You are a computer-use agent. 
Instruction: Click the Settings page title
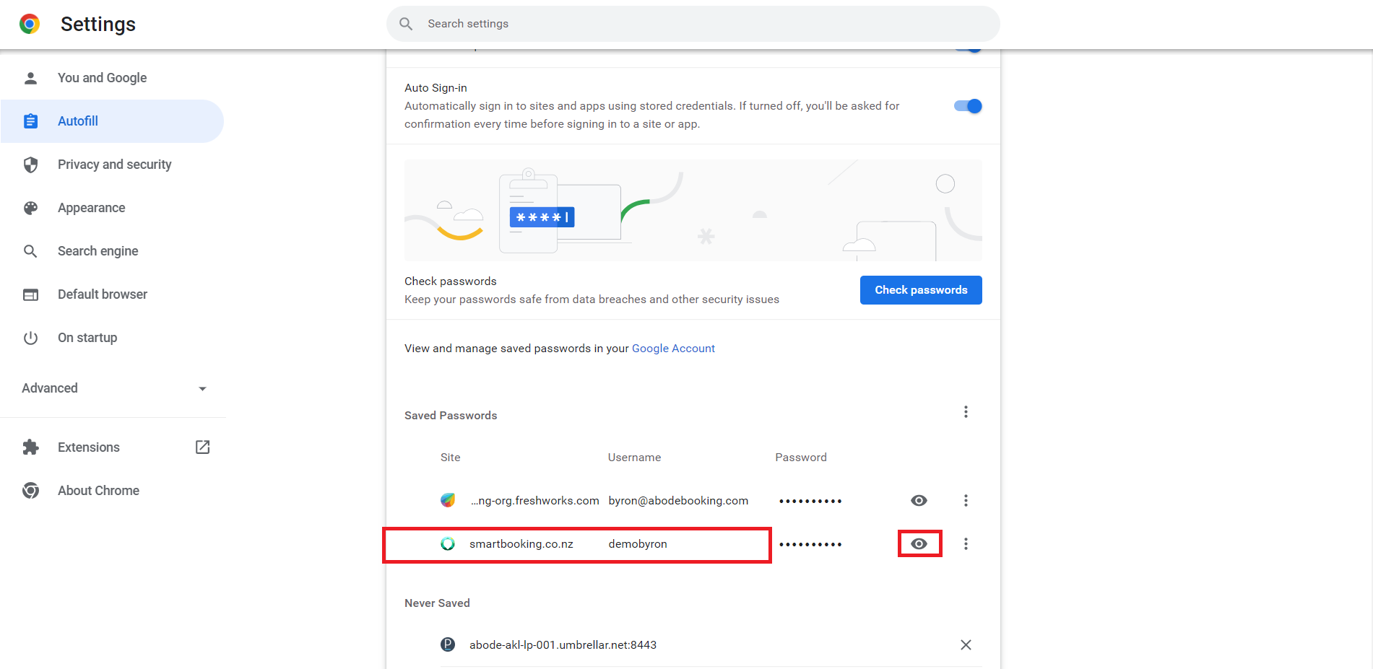pyautogui.click(x=98, y=24)
